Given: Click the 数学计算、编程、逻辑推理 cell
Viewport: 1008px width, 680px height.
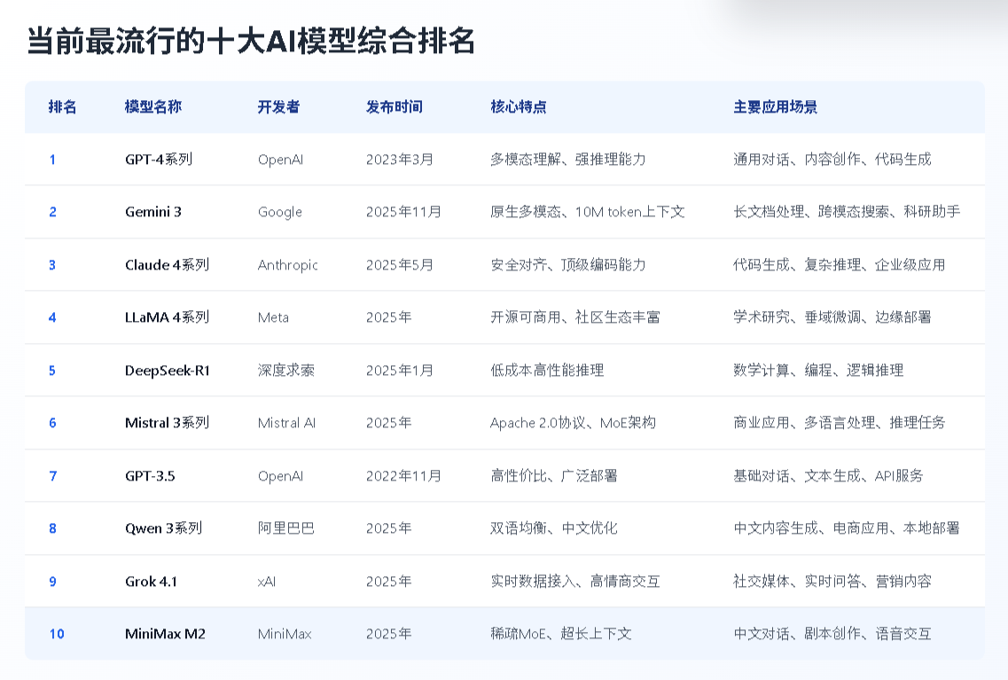Looking at the screenshot, I should (x=818, y=371).
